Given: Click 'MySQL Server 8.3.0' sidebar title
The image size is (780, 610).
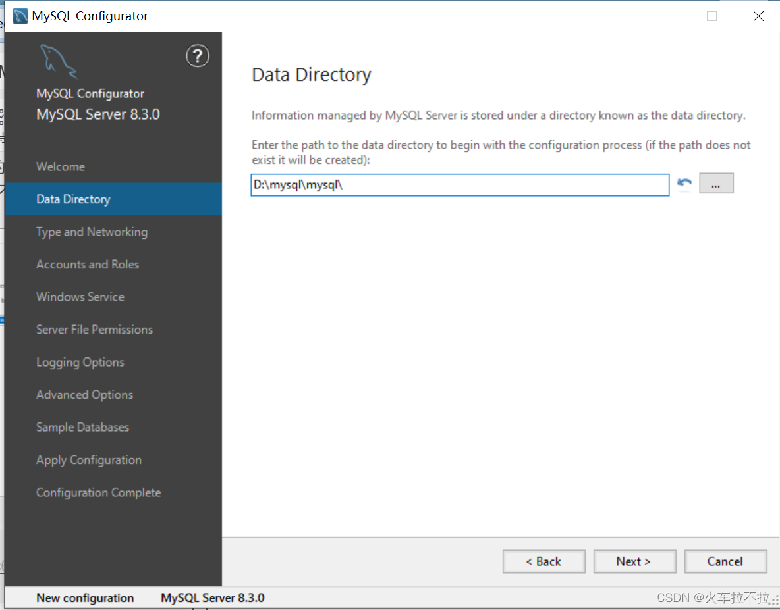Looking at the screenshot, I should tap(98, 114).
